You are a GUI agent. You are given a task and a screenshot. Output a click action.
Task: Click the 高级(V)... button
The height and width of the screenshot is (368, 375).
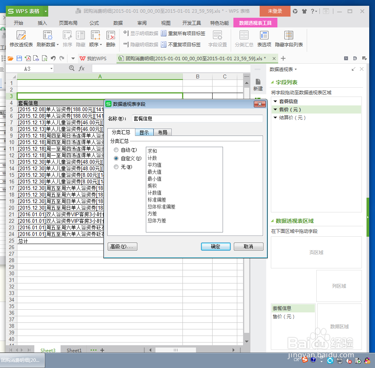[122, 246]
